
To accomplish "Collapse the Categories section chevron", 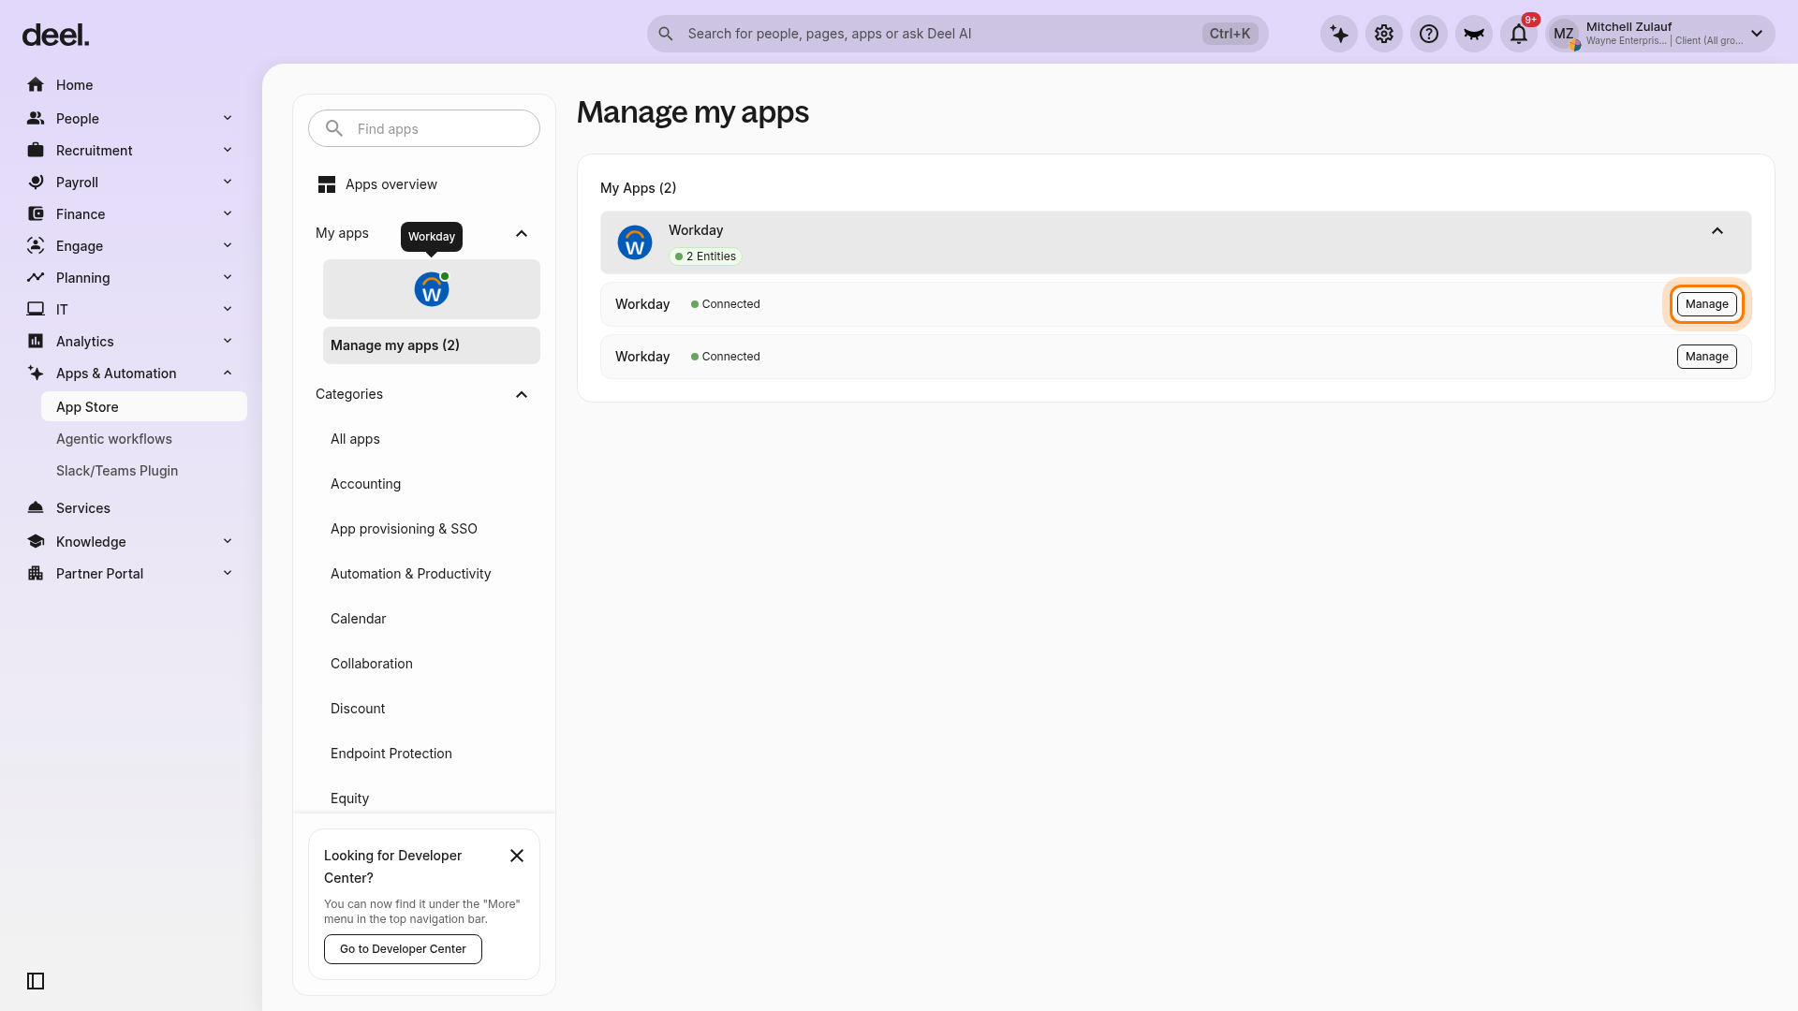I will (x=522, y=394).
